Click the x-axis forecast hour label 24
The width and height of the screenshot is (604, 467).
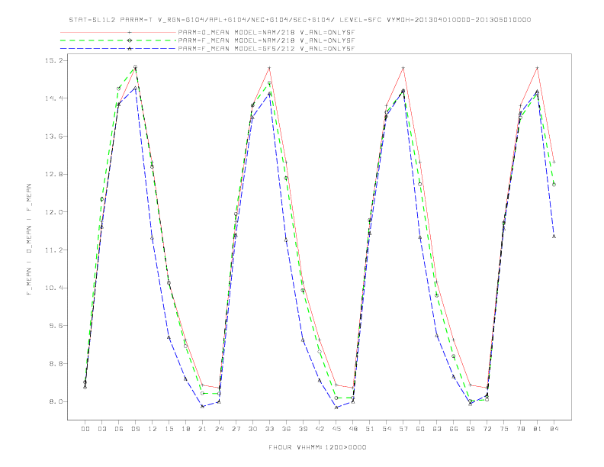click(219, 429)
